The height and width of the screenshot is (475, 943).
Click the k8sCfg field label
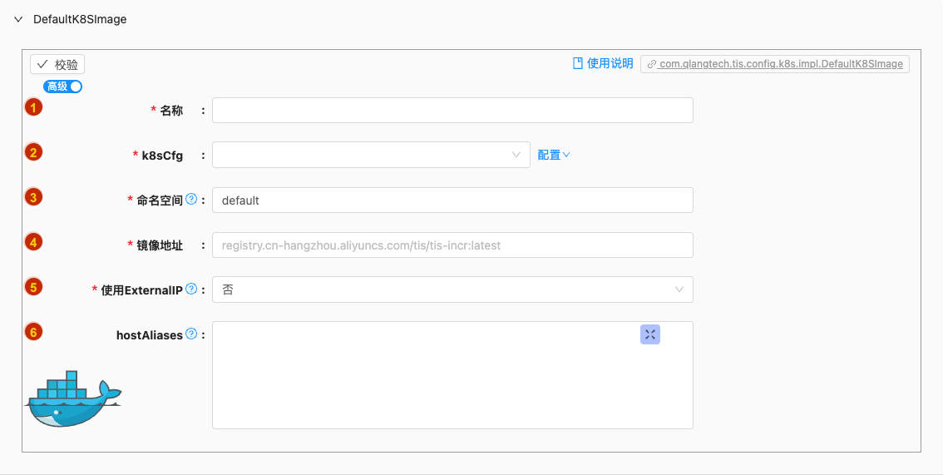pos(162,156)
